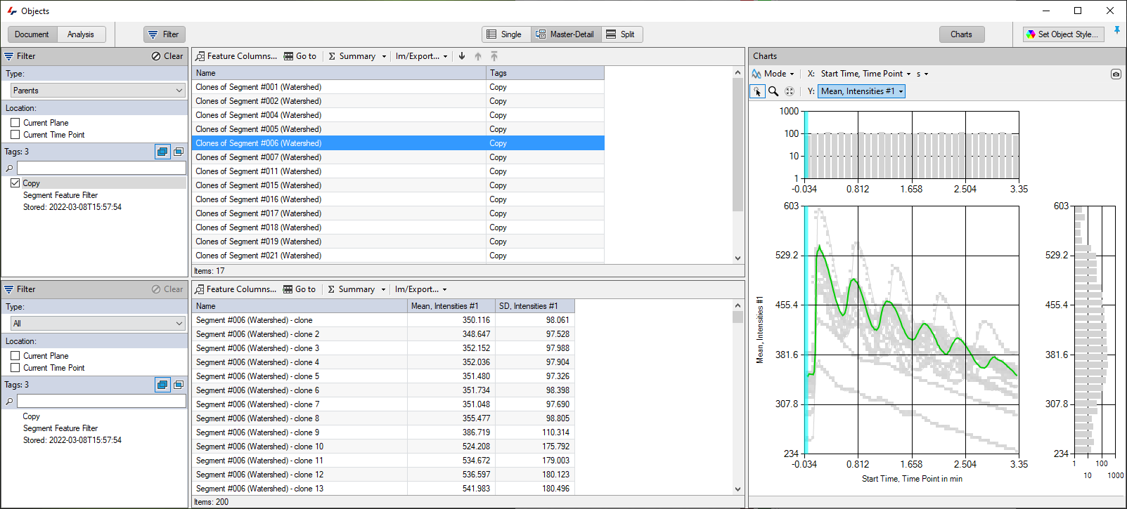Enable Current Time Point in lower filter
Screen dimensions: 1127x509
point(15,368)
